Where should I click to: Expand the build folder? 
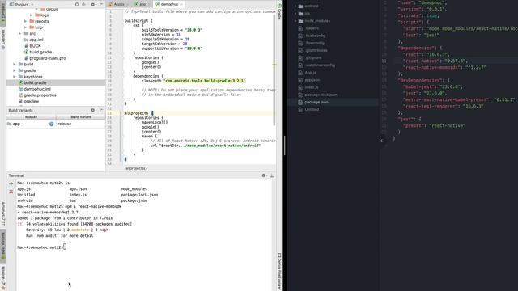click(15, 65)
